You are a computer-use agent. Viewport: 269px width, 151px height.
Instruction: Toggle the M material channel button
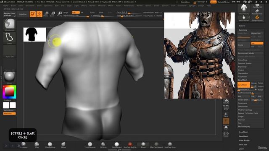tap(82, 13)
